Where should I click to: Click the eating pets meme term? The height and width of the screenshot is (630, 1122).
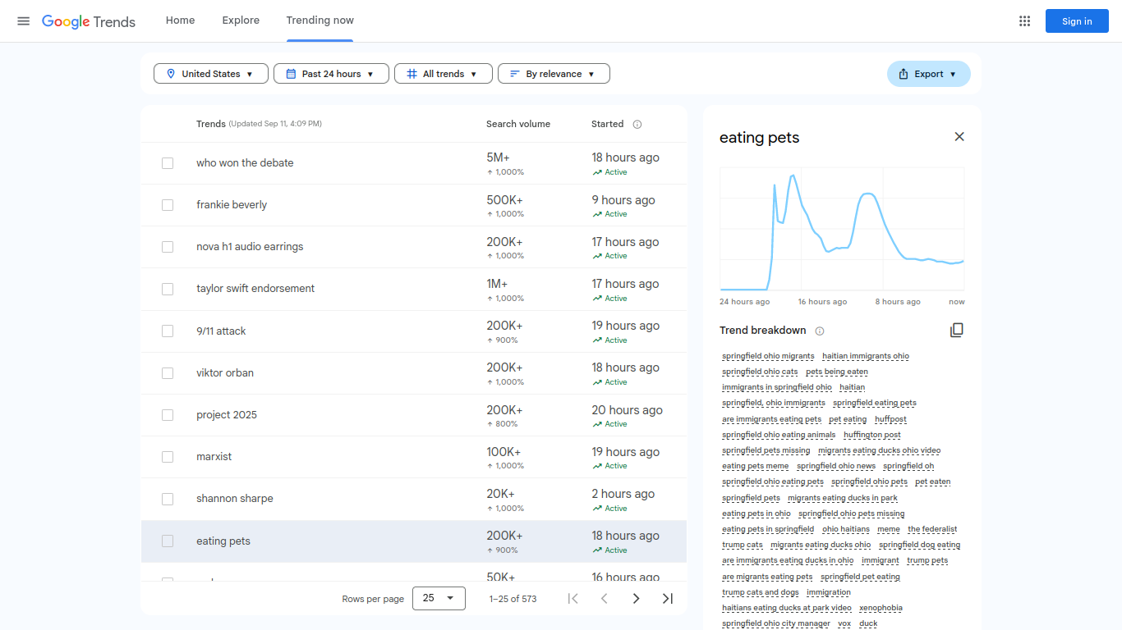tap(755, 466)
